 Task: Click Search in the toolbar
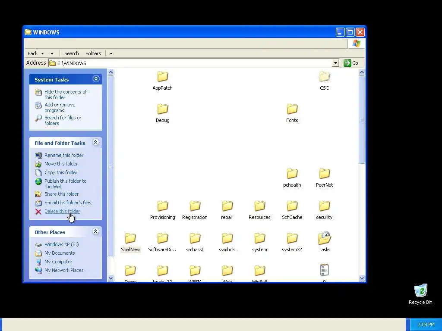[72, 53]
